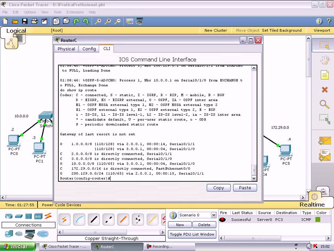334x251 pixels.
Task: Switch to the Config tab of RouterC
Action: pyautogui.click(x=89, y=49)
